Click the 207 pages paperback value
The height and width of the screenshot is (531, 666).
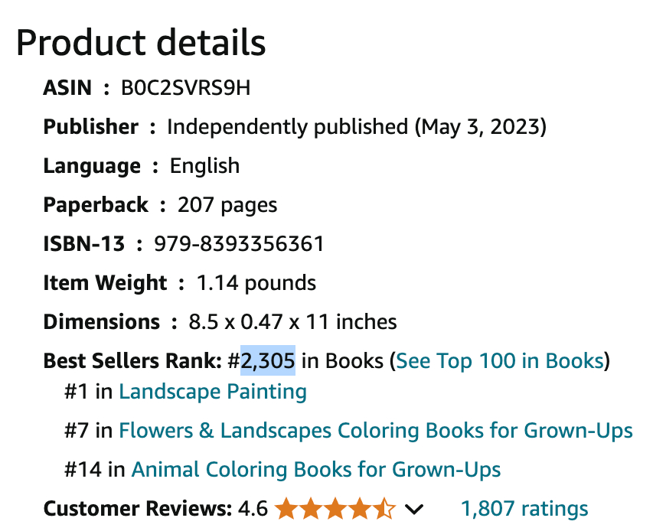(x=227, y=205)
